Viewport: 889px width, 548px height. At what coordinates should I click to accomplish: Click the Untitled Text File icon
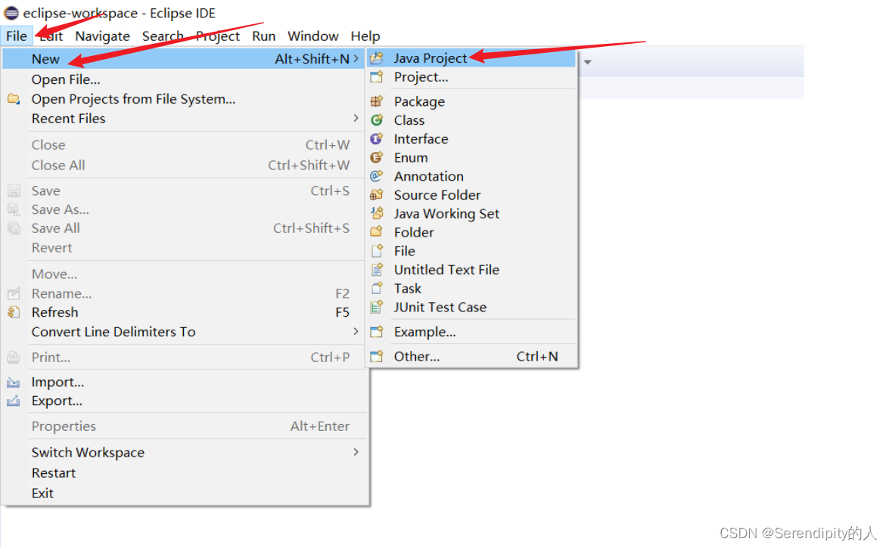tap(377, 270)
